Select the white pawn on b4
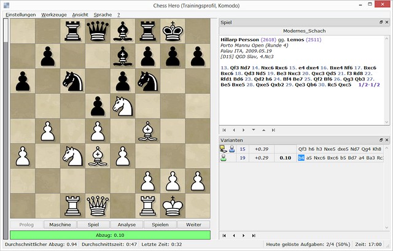Screen dimensions: 393x251 tap(47, 131)
